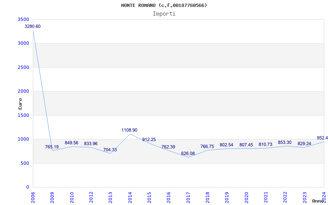Click the 1000 y-axis tick label
The width and height of the screenshot is (328, 205).
(24, 139)
